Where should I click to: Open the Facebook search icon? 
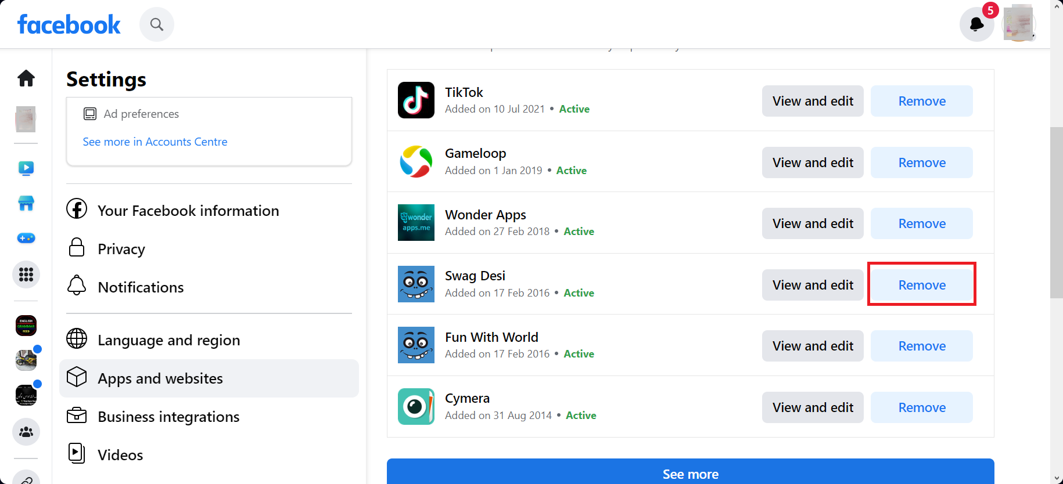(x=157, y=24)
